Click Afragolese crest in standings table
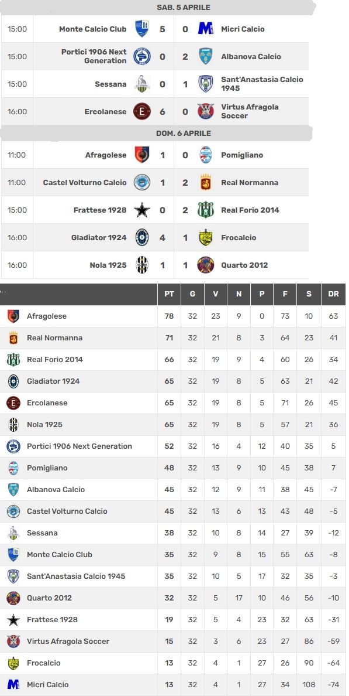Viewport: 349px width, 696px height. 13,316
